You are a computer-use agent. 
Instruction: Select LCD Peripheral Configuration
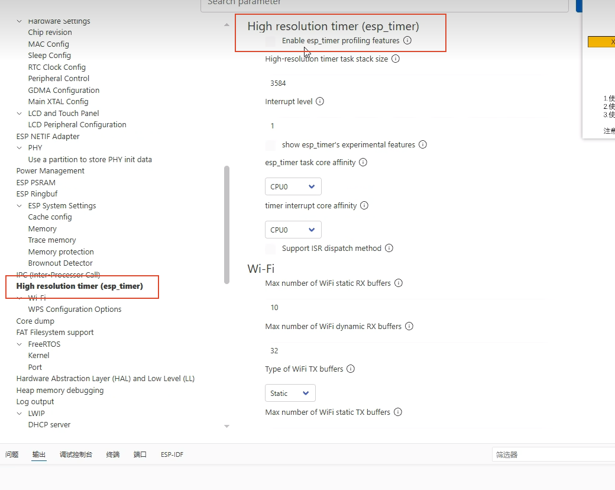pos(77,125)
